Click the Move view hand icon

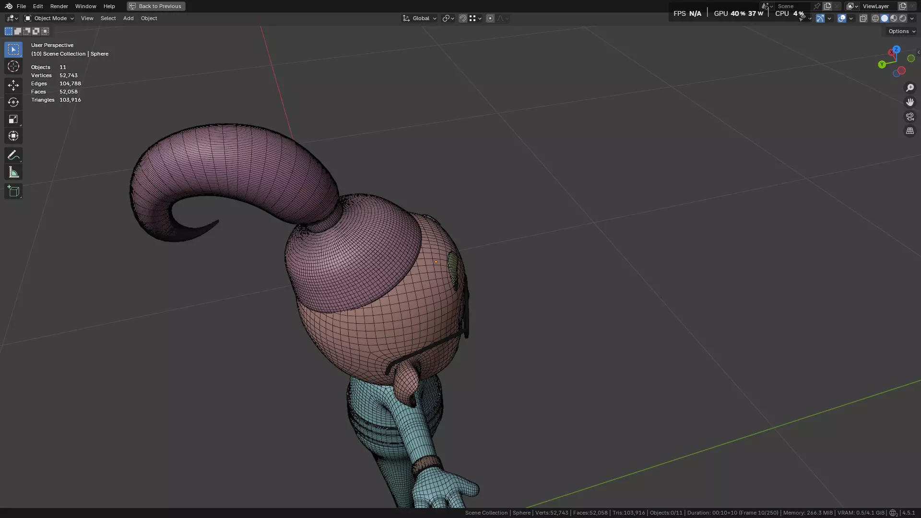click(x=910, y=102)
